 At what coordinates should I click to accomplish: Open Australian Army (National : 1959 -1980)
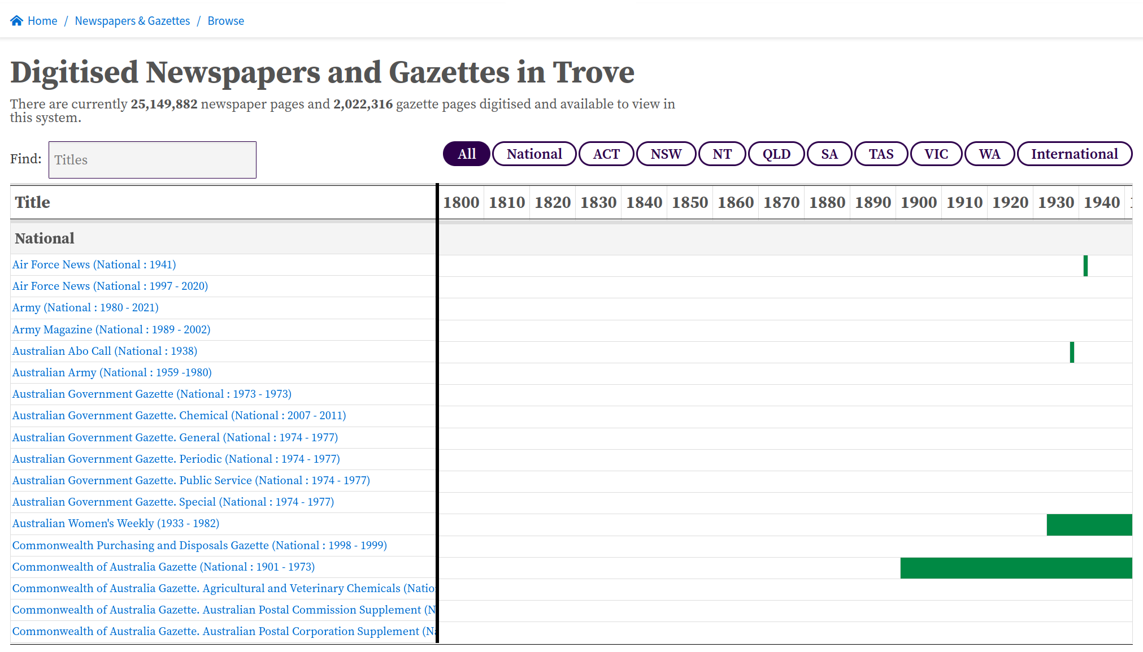112,372
